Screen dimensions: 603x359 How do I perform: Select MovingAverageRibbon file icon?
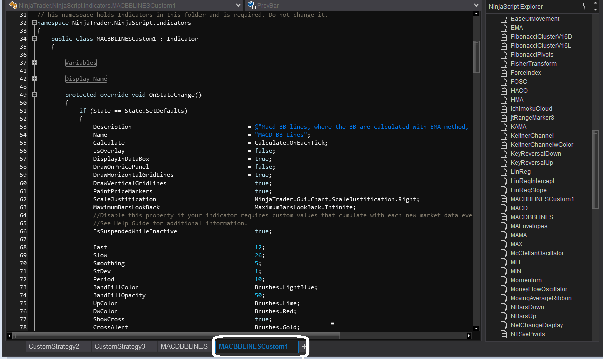[x=504, y=298]
